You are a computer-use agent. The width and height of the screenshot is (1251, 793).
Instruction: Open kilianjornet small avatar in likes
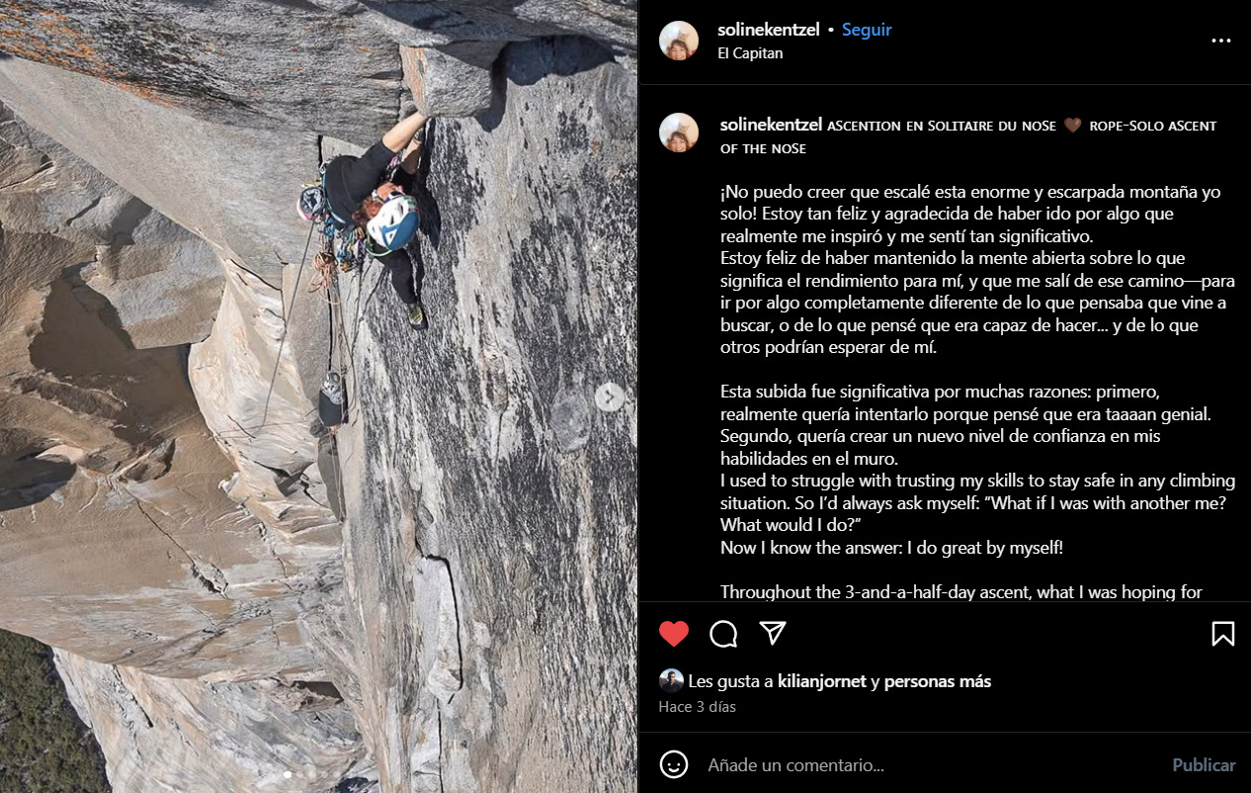(671, 680)
